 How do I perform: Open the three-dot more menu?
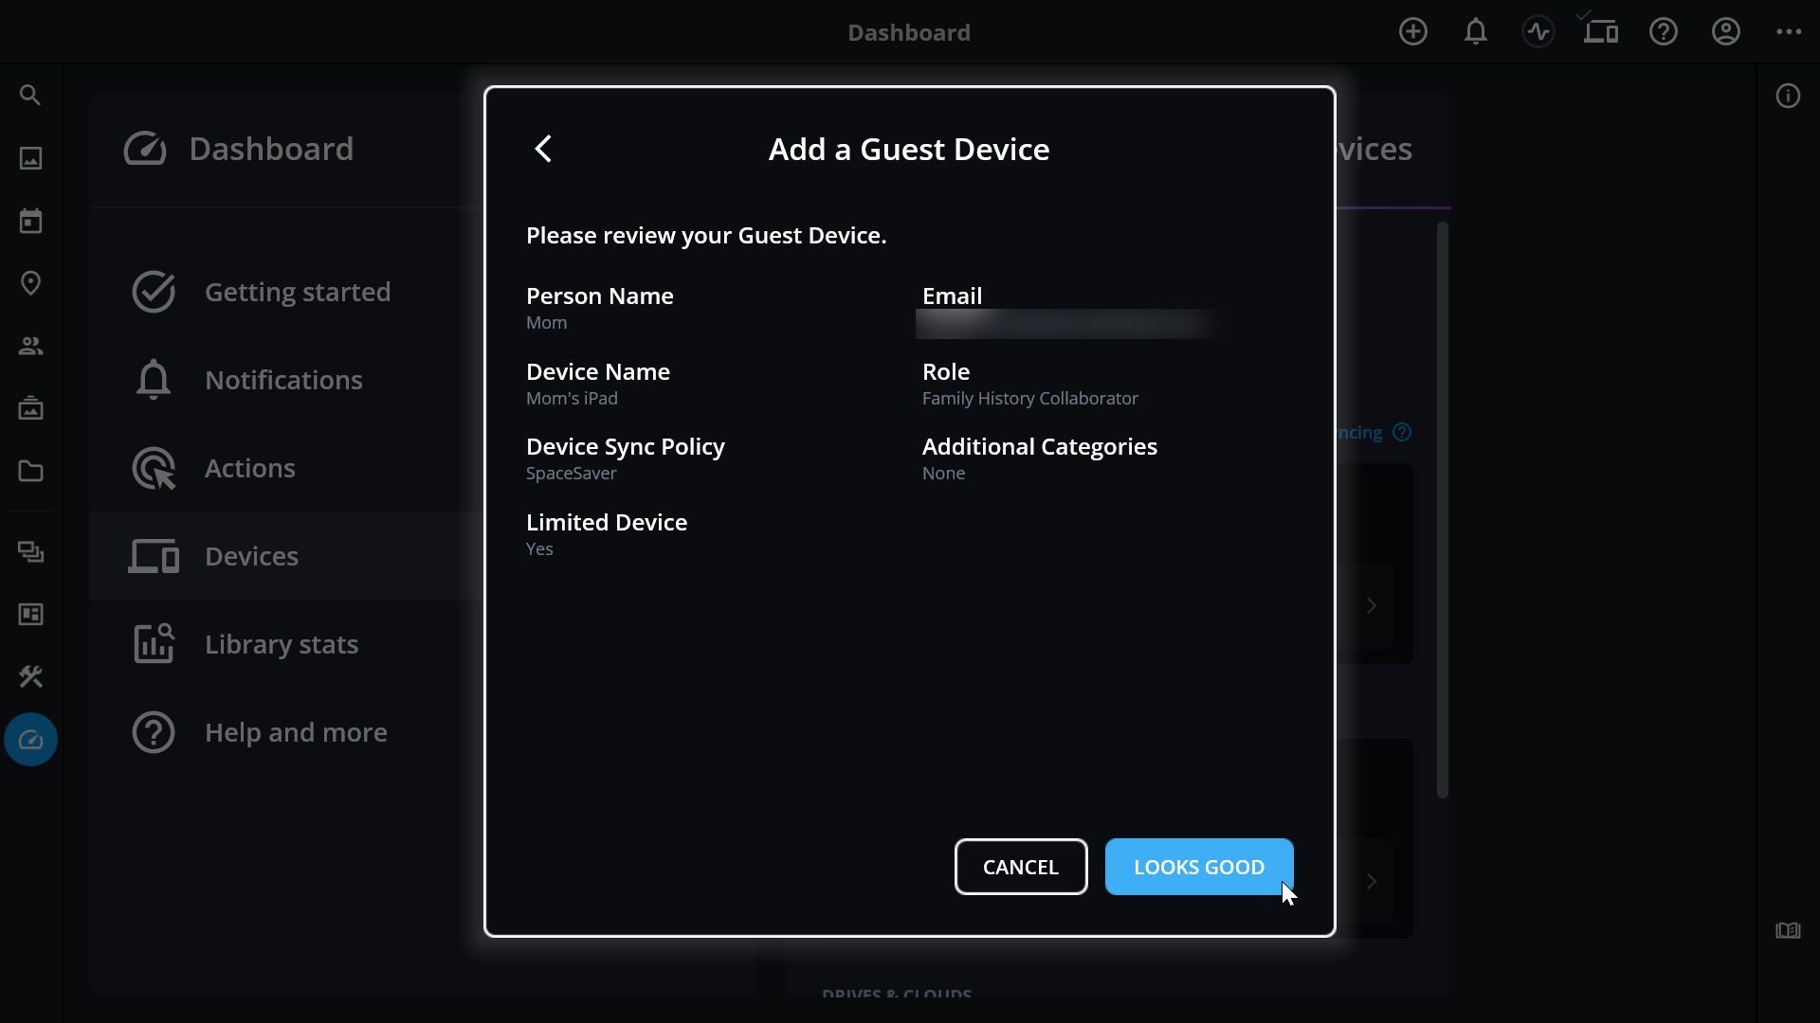(x=1788, y=32)
